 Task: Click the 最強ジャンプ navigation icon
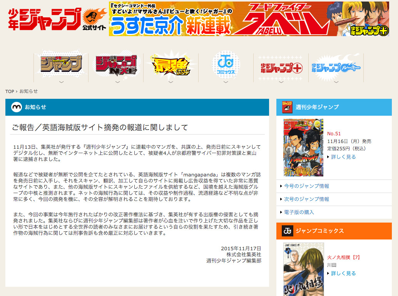coord(171,65)
